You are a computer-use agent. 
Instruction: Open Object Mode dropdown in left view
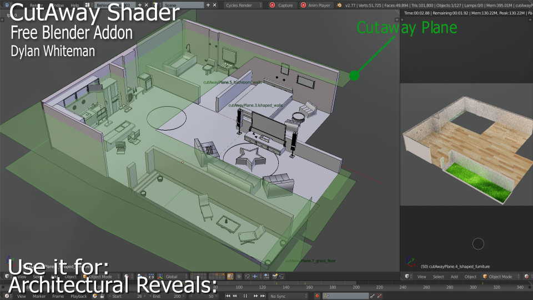pyautogui.click(x=102, y=277)
